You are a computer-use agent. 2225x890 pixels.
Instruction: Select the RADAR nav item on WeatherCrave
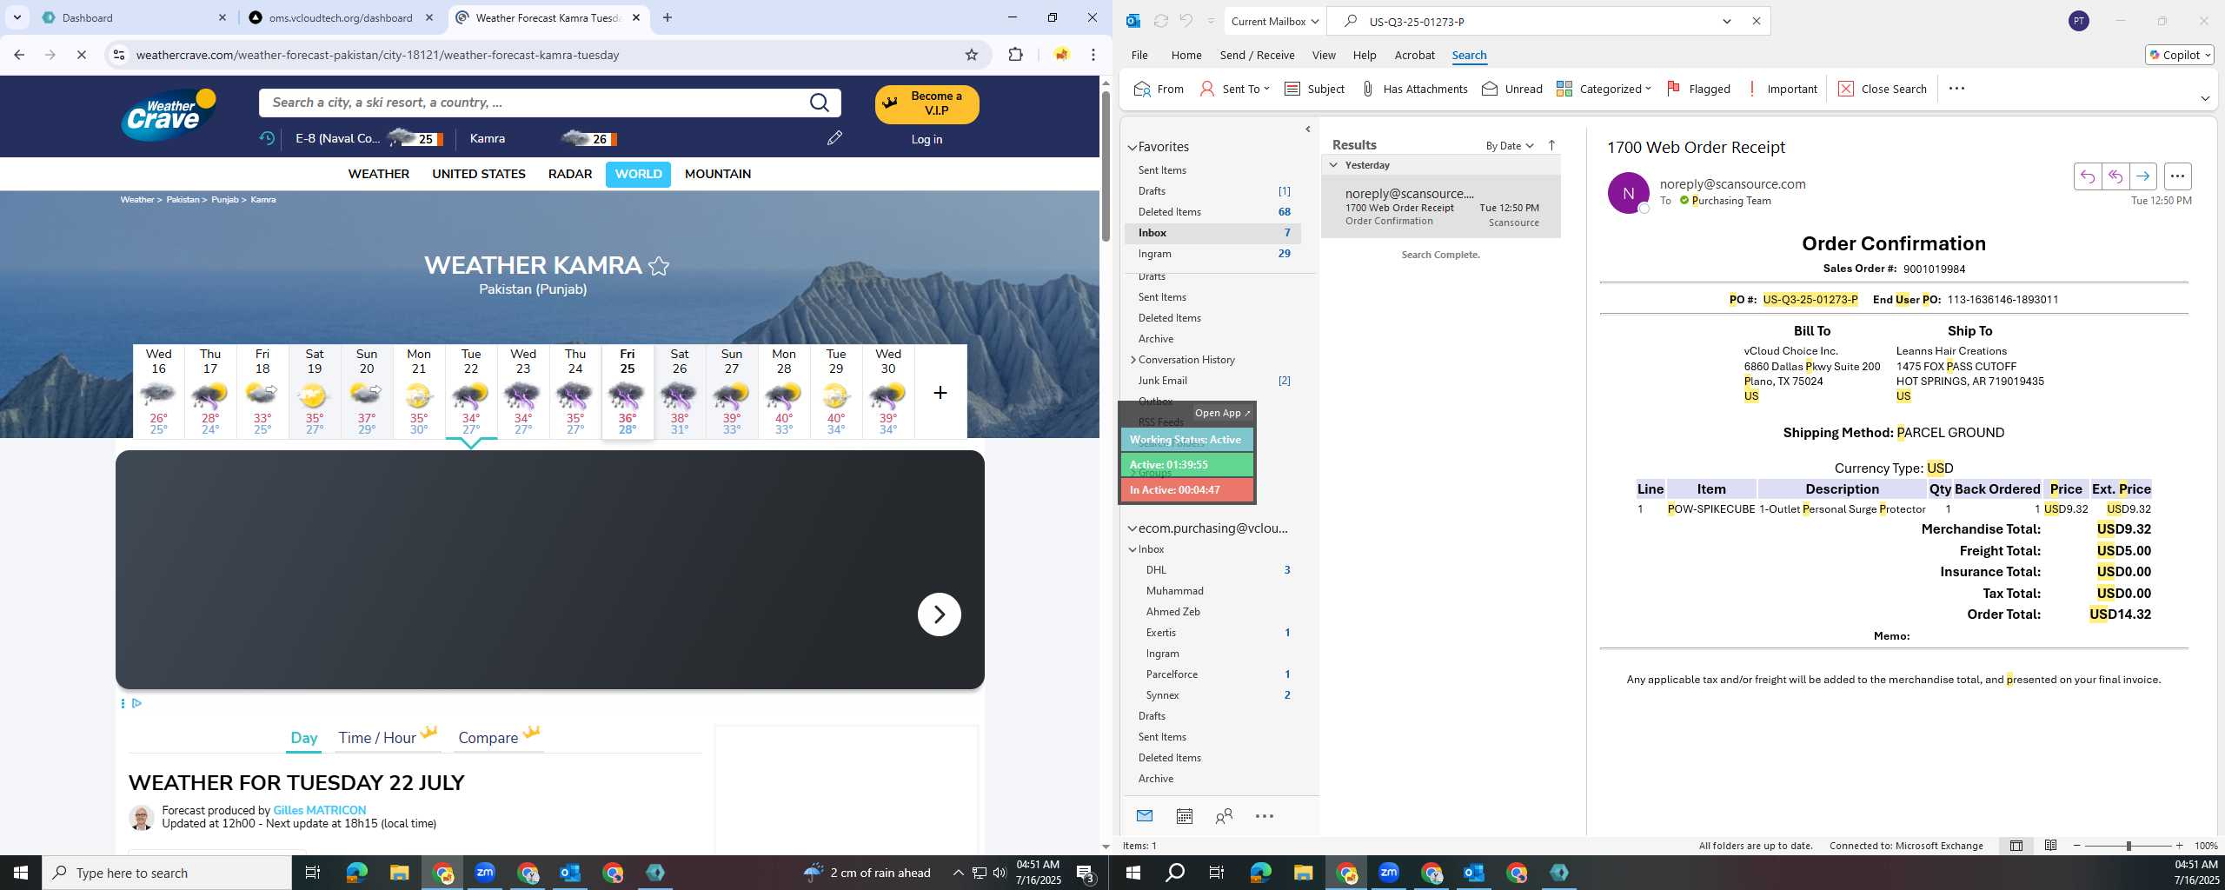coord(570,174)
